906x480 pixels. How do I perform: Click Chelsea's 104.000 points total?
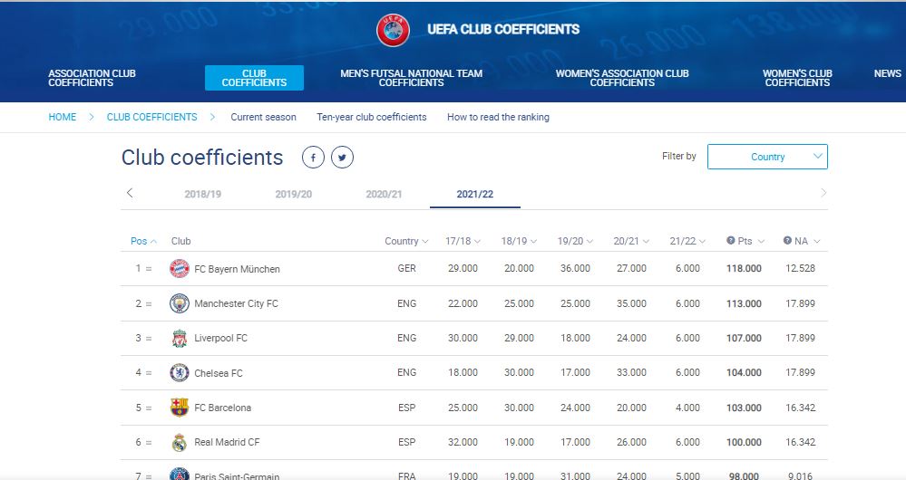pos(744,373)
